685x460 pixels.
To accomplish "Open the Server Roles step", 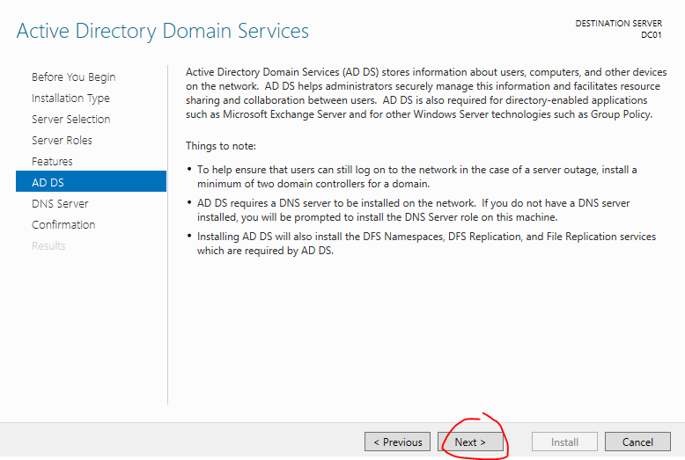I will click(x=62, y=140).
